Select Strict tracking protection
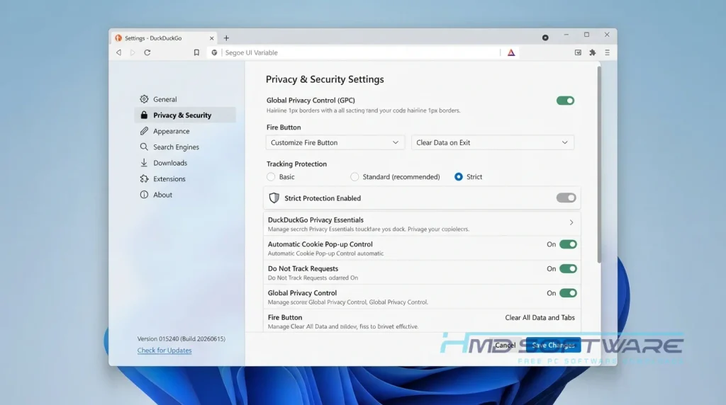 pos(459,176)
